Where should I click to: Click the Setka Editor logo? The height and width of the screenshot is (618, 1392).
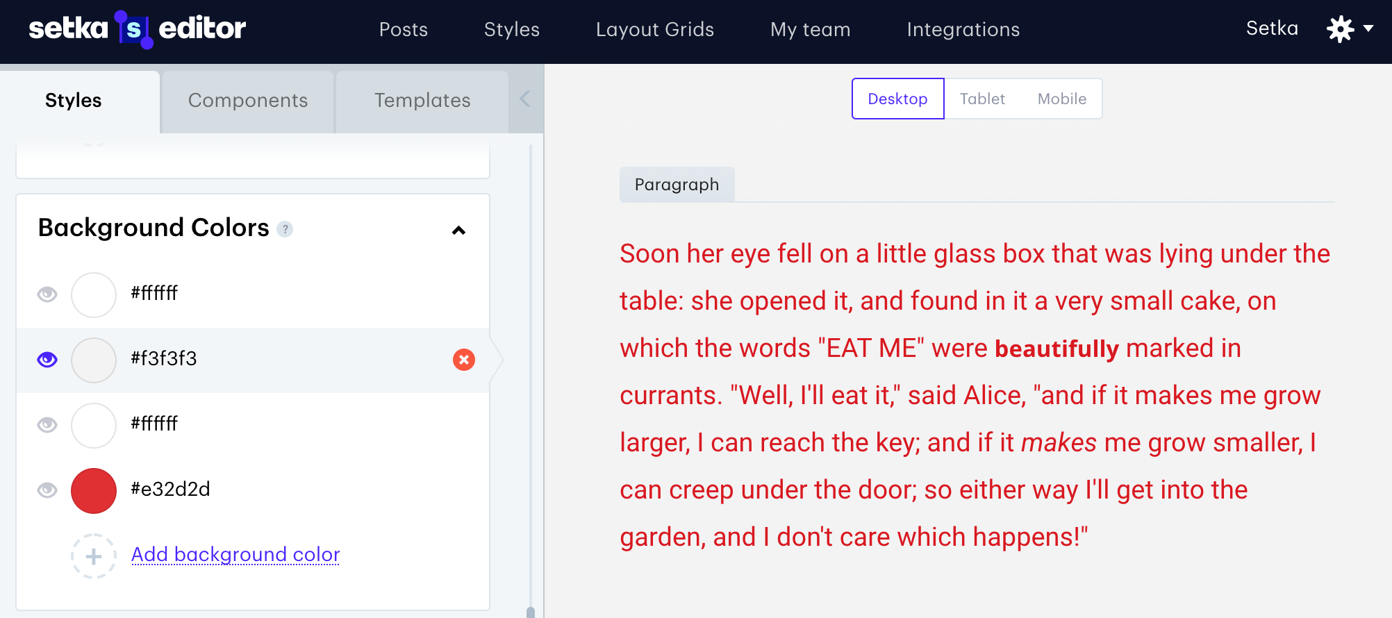[137, 29]
